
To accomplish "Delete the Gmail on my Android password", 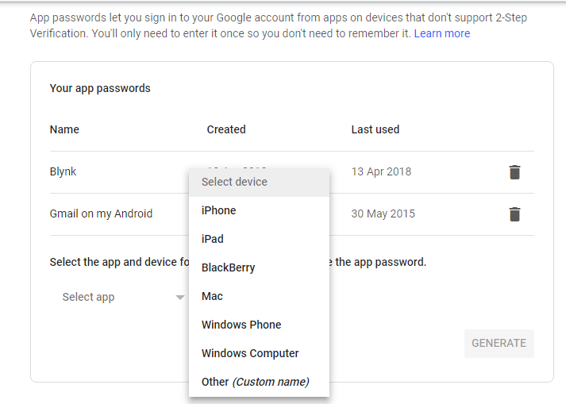I will click(x=514, y=214).
